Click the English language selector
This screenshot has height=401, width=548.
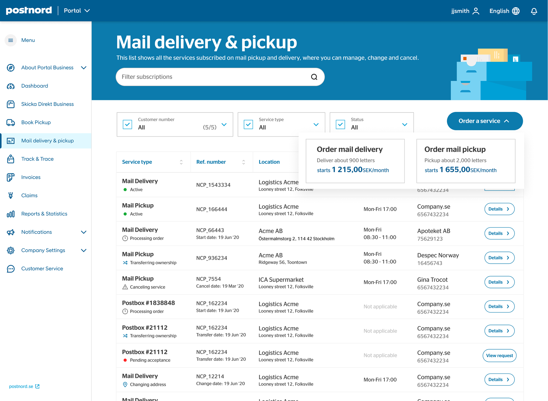pyautogui.click(x=504, y=11)
